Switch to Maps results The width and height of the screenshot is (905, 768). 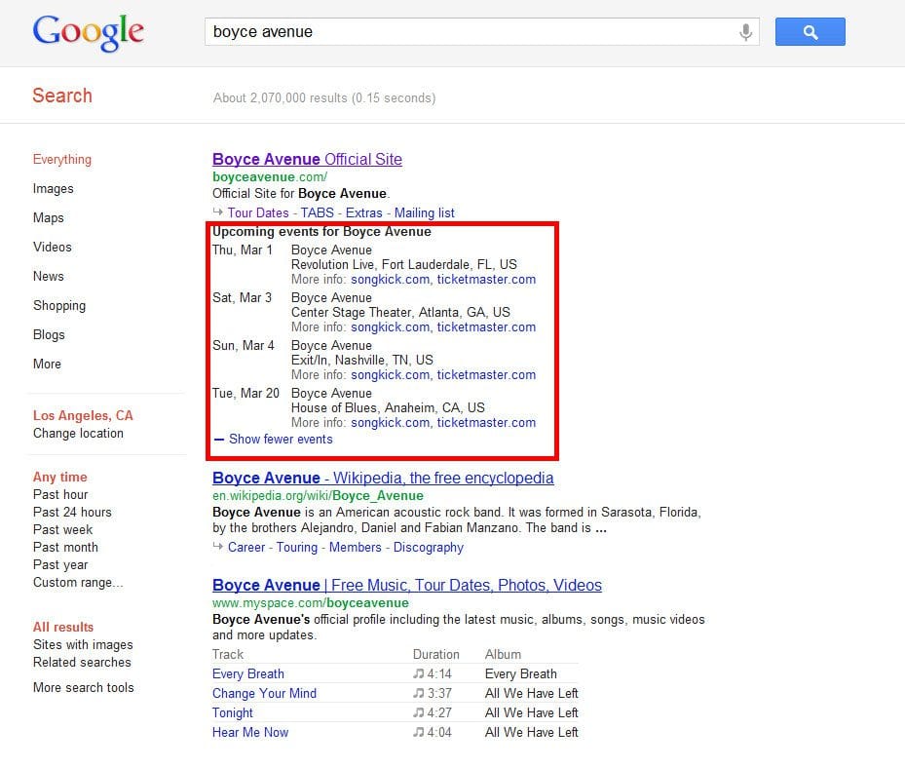[x=49, y=217]
